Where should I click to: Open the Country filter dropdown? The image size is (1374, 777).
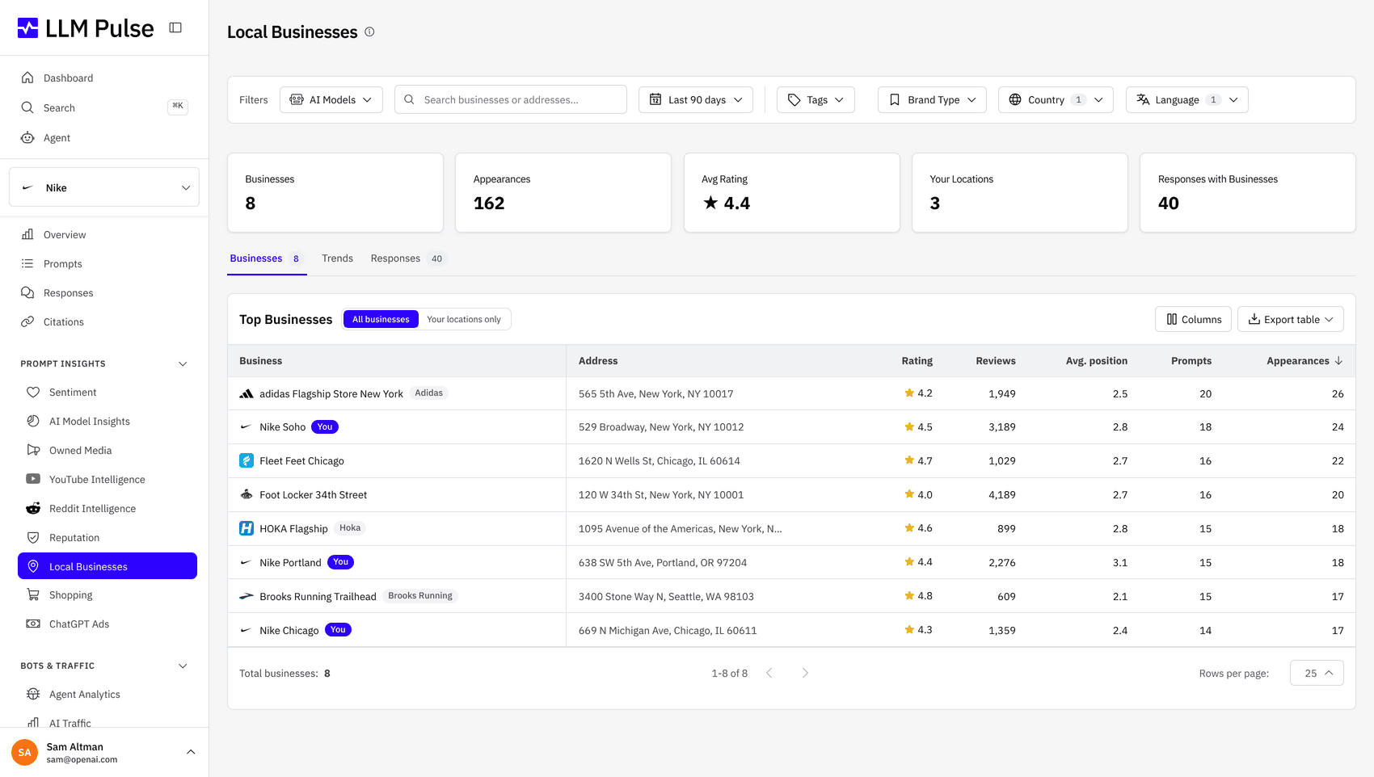pyautogui.click(x=1056, y=100)
